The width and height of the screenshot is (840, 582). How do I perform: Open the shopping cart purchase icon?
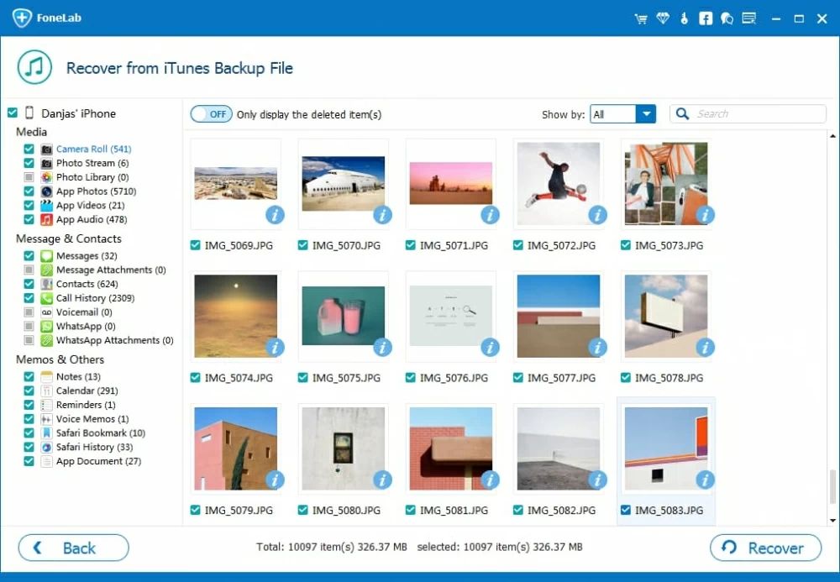click(642, 18)
